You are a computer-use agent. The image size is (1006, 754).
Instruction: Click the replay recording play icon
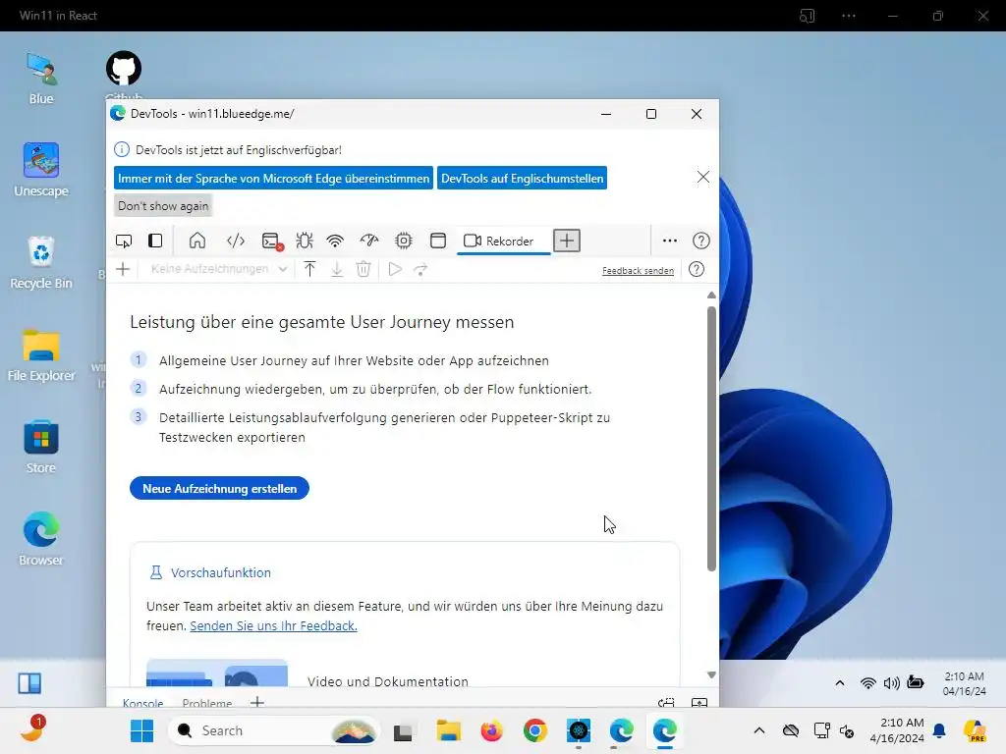[x=395, y=269]
